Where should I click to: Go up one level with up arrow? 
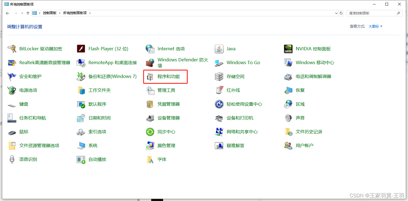tap(28, 13)
